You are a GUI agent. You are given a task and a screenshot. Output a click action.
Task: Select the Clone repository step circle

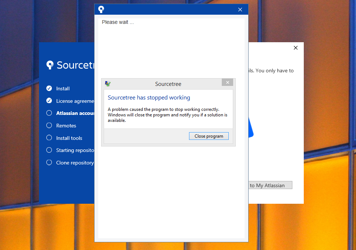point(49,162)
